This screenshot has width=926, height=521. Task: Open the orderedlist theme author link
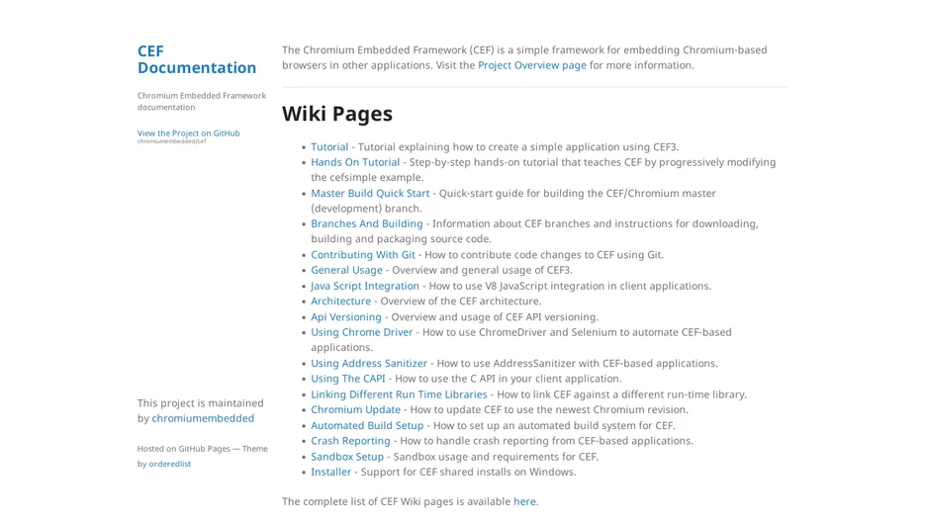(x=169, y=465)
